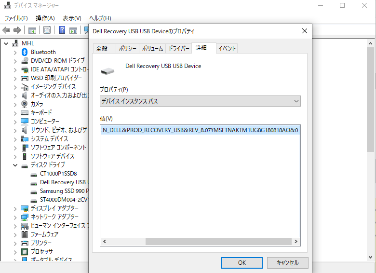Click the Properties sheet toolbar icon
376x273 pixels.
point(47,30)
